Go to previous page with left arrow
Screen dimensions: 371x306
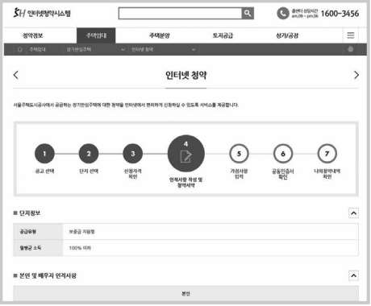pos(16,75)
